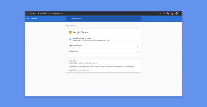Open the Terms of Service link
207x107 pixels.
[x=84, y=70]
